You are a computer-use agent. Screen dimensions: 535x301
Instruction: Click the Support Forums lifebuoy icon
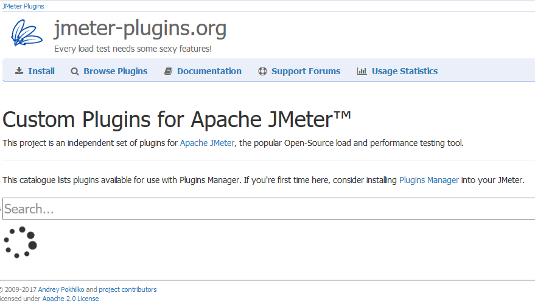[262, 71]
